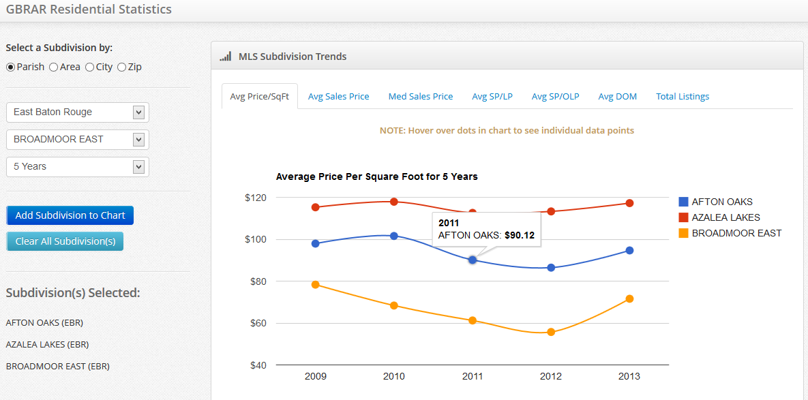Click the AFTON OAKS 2009 data point
808x400 pixels.
[x=316, y=243]
